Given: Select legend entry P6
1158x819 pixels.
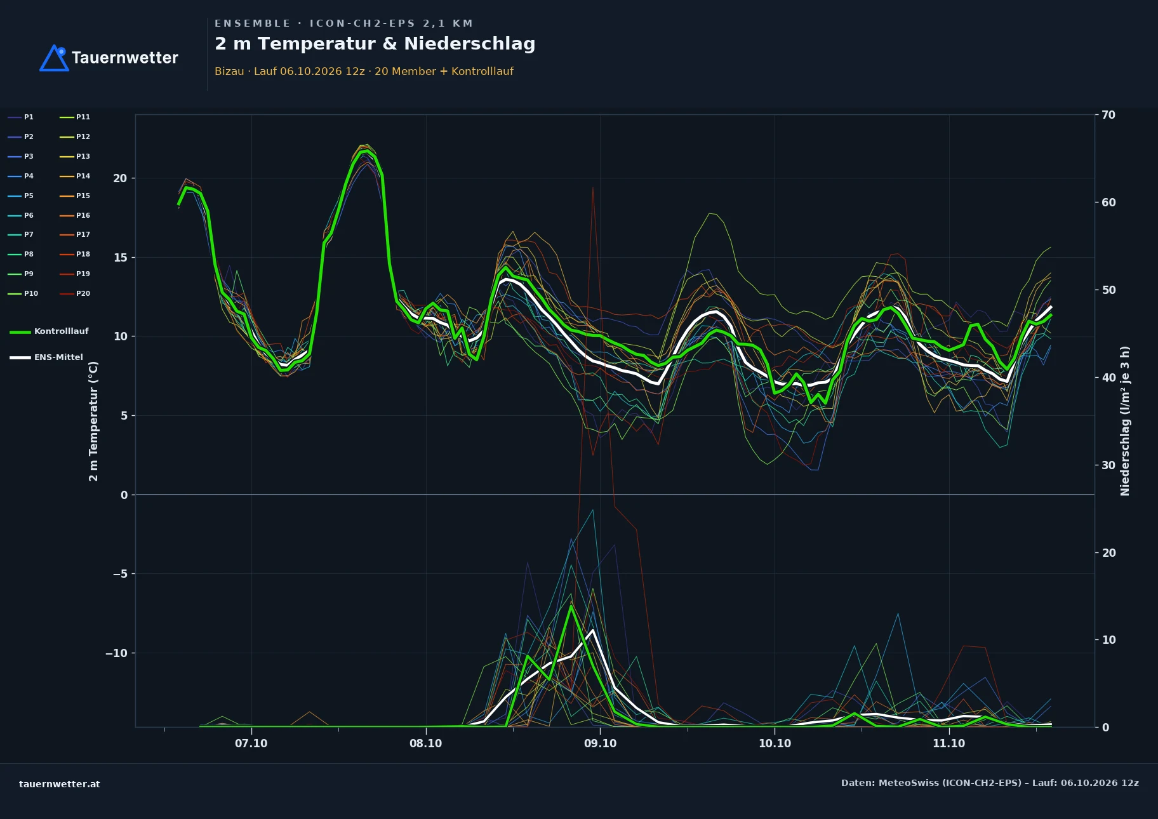Looking at the screenshot, I should [21, 216].
